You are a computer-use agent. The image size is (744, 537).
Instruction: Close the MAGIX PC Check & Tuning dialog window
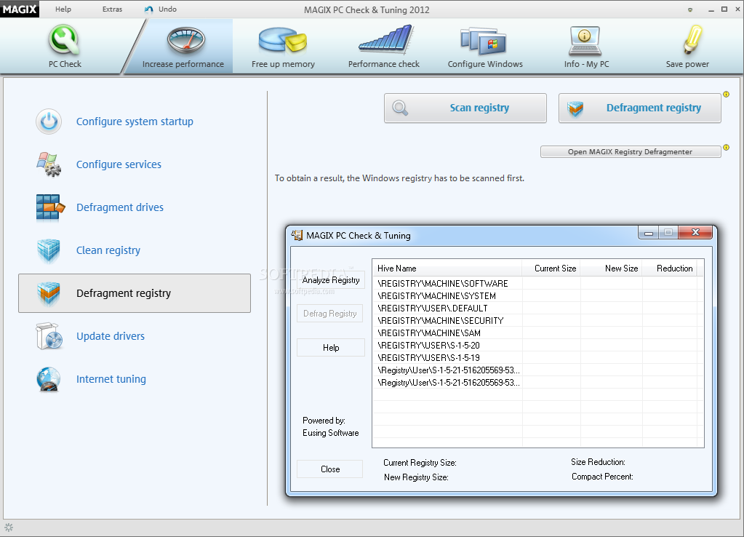click(x=695, y=232)
